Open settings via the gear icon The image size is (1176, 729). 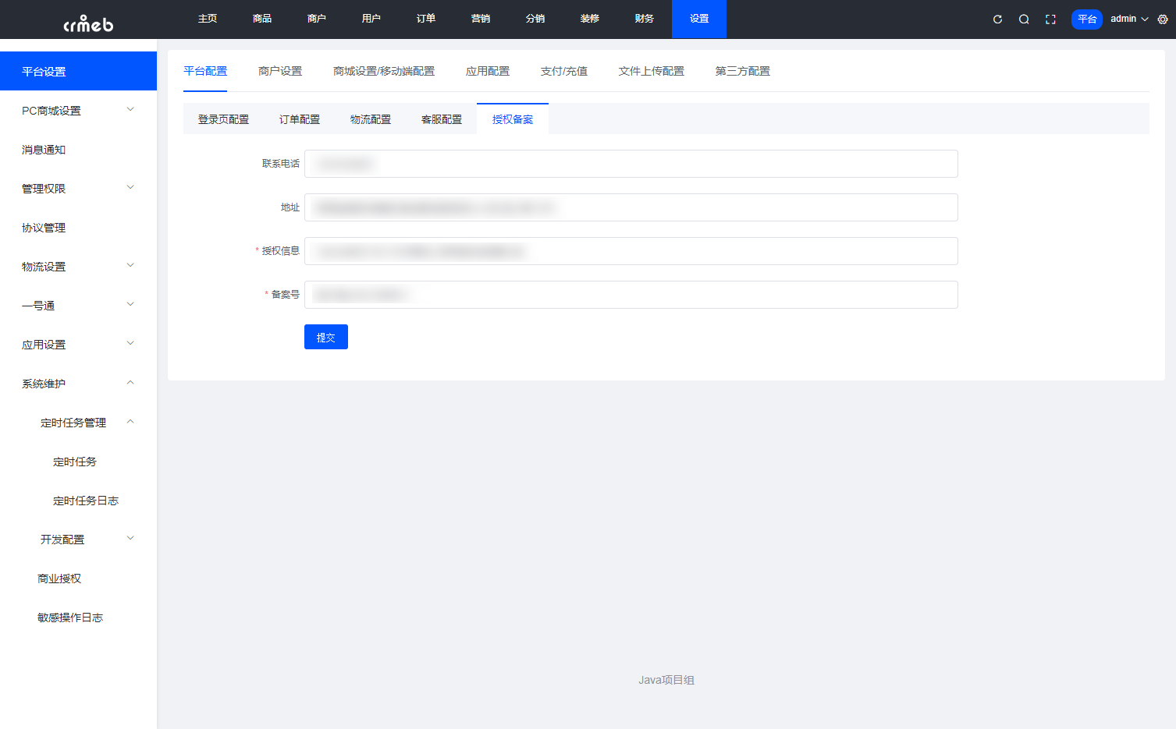(1163, 19)
